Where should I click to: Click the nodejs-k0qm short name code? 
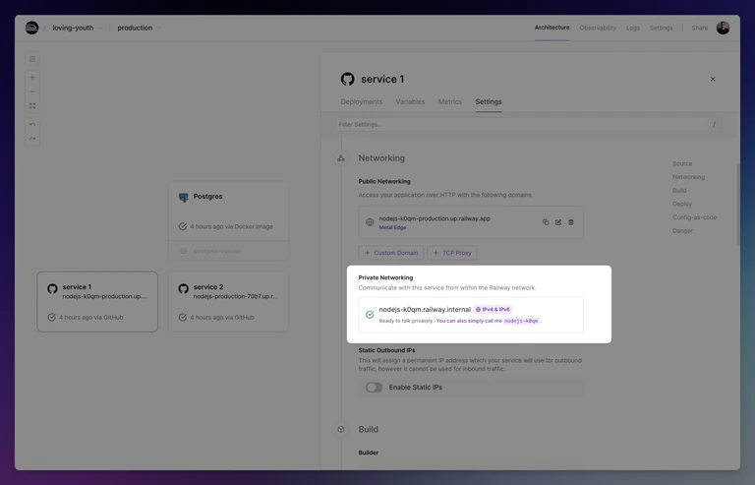point(521,321)
